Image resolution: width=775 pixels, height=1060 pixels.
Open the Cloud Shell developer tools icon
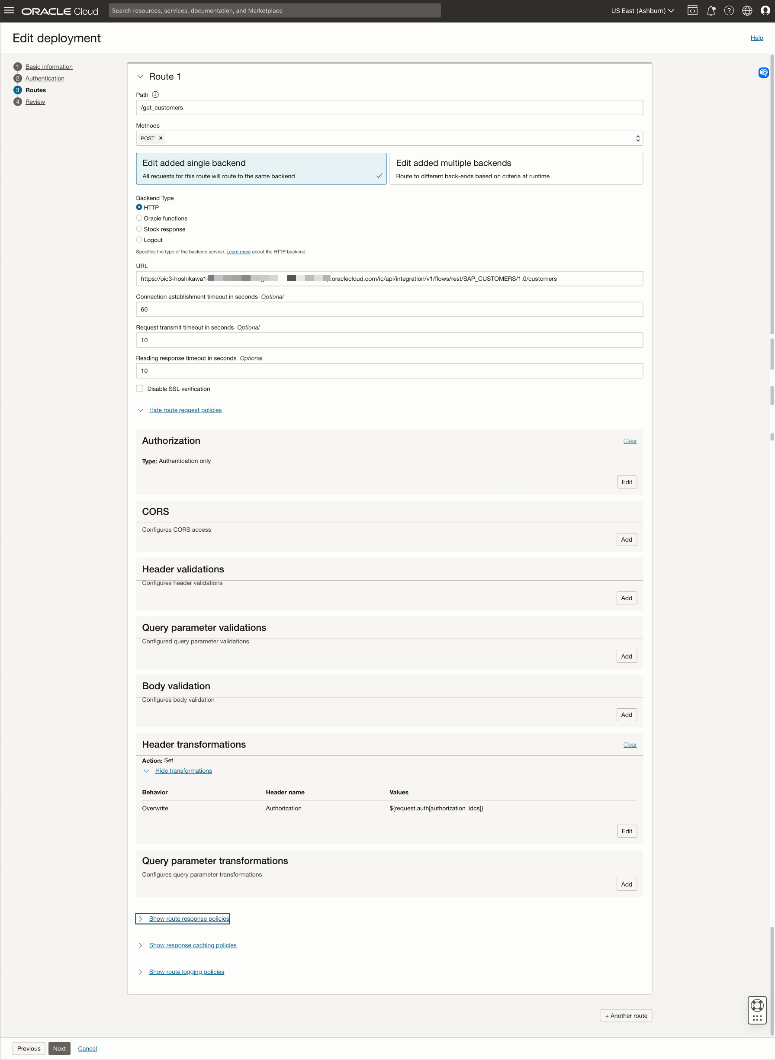tap(692, 11)
